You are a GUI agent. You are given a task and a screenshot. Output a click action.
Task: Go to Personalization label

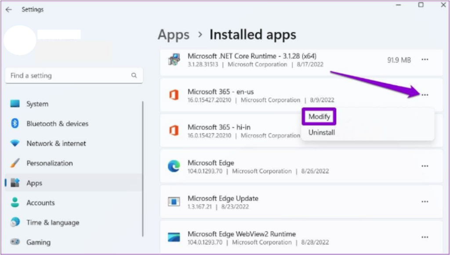coord(50,163)
